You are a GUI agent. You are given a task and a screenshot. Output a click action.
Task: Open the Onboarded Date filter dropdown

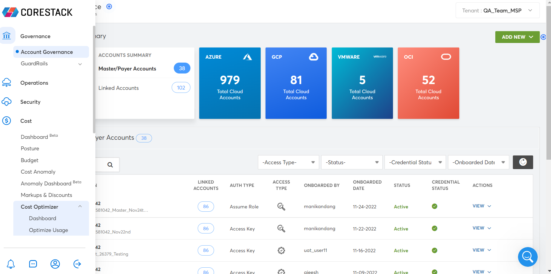478,162
